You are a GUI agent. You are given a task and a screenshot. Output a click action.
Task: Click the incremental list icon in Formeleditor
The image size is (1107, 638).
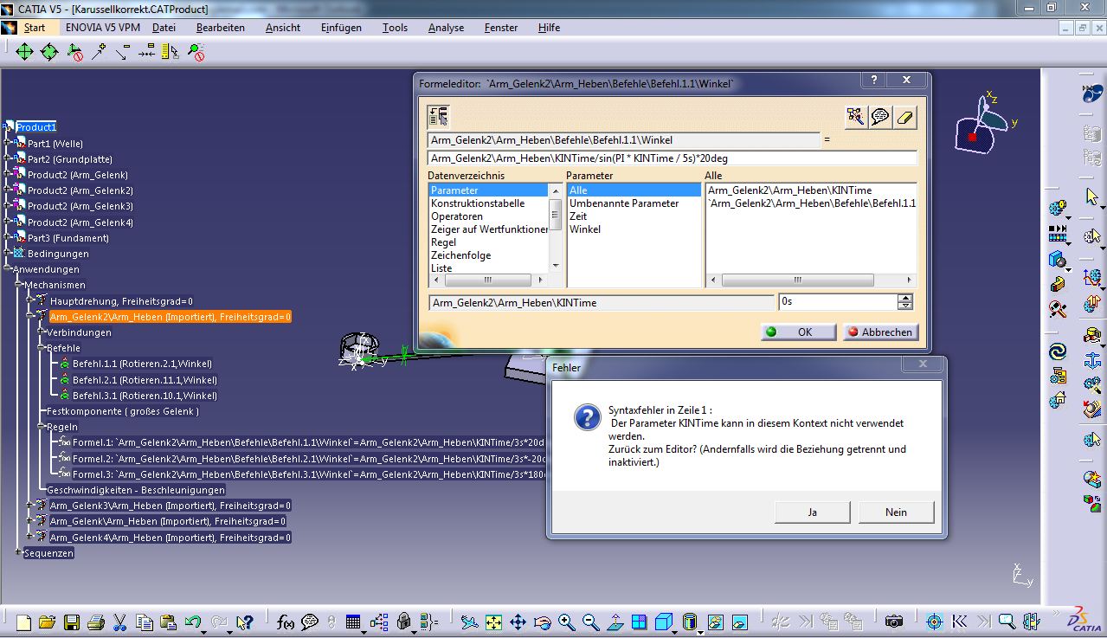(x=438, y=117)
